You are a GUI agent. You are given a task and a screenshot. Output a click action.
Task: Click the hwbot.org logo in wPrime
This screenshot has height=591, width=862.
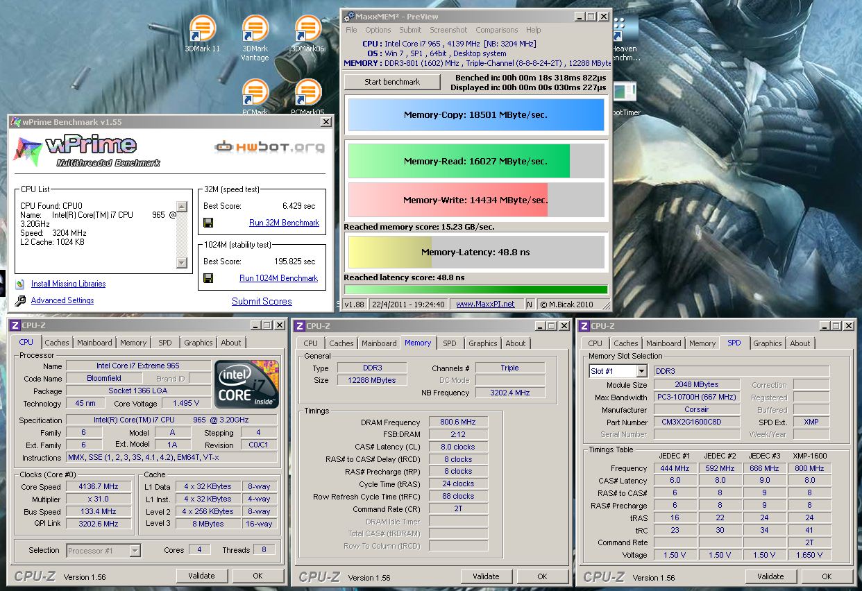[x=269, y=146]
